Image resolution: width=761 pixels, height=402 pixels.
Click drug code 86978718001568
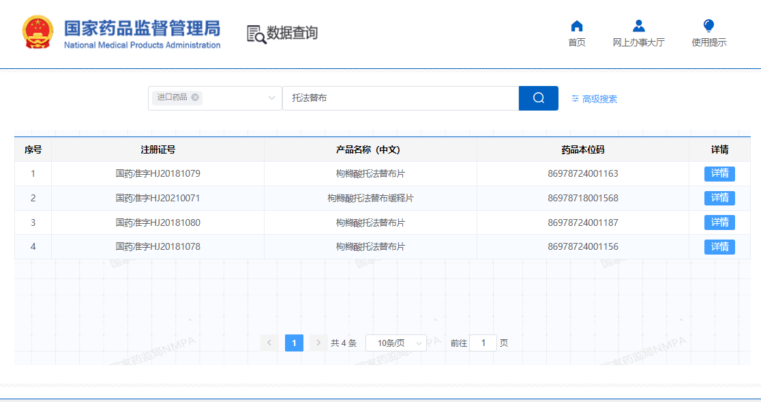(x=583, y=198)
